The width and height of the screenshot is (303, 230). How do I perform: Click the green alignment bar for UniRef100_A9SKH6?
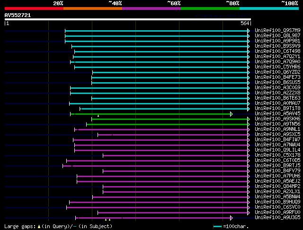tap(169, 119)
